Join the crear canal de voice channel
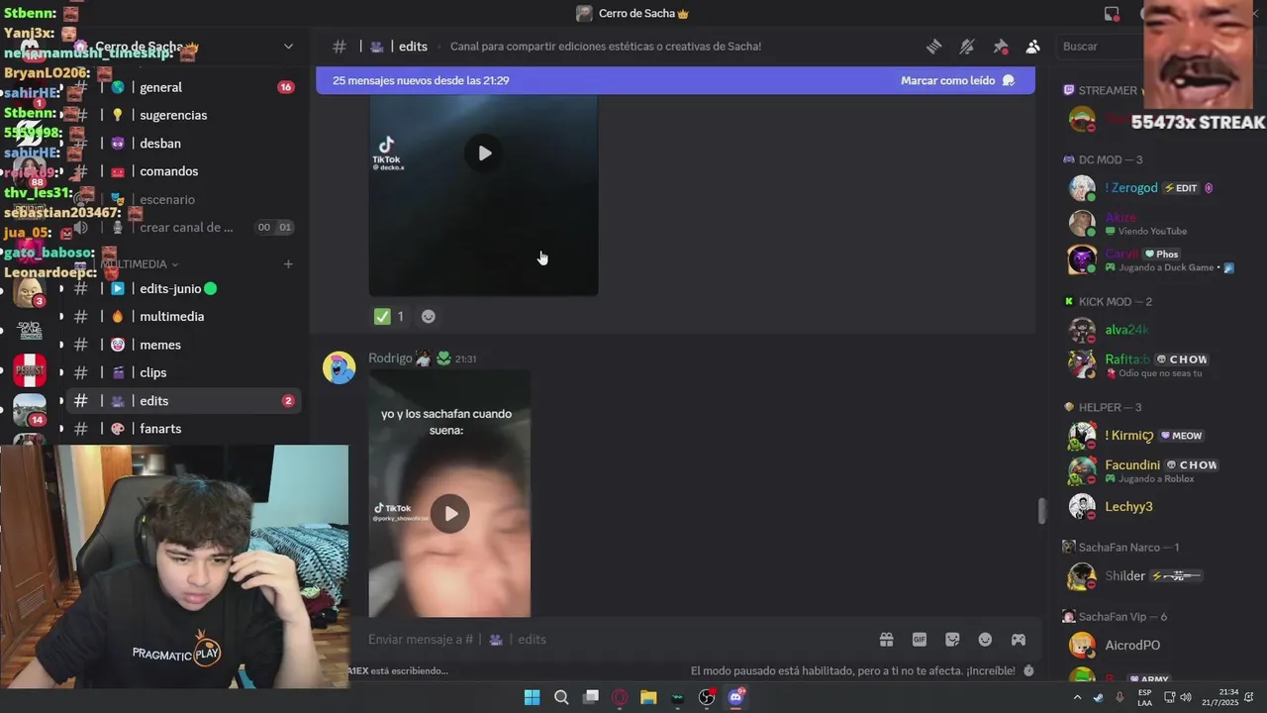 (x=183, y=228)
